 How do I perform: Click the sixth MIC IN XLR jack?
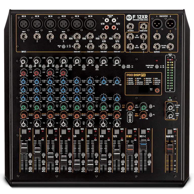coord(90,24)
